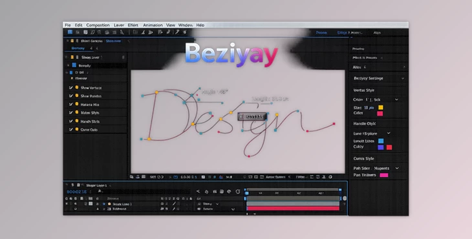Open the Layer menu
Image resolution: width=472 pixels, height=239 pixels.
point(118,25)
